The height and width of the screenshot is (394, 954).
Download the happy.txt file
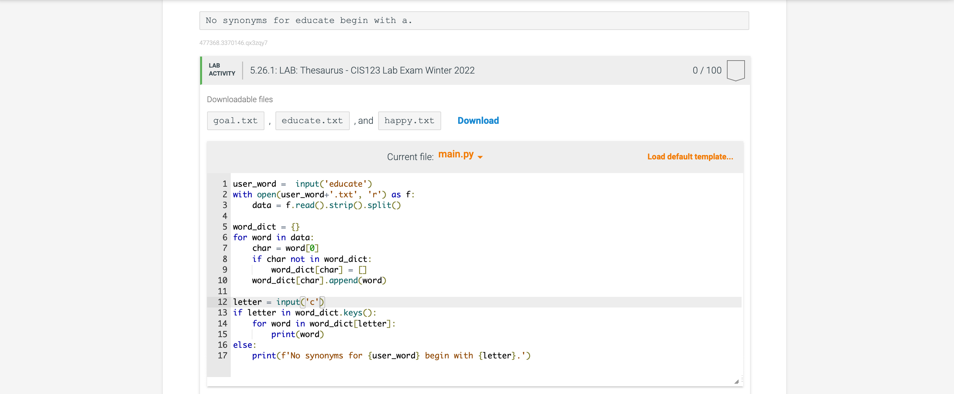click(409, 120)
